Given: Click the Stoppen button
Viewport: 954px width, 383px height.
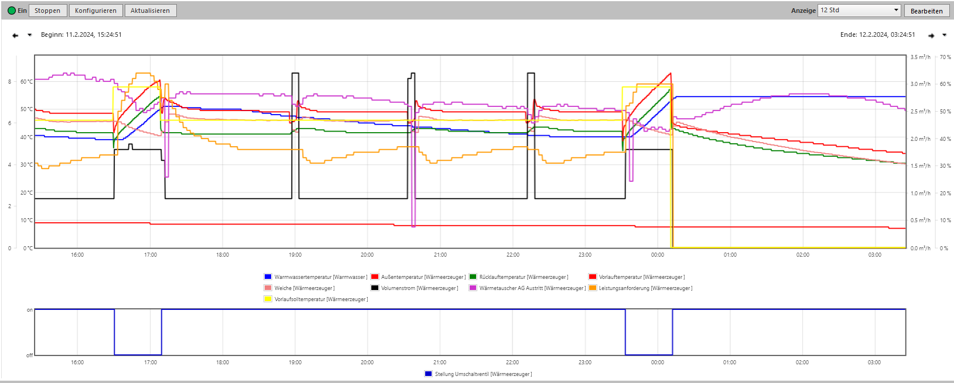Looking at the screenshot, I should [47, 11].
